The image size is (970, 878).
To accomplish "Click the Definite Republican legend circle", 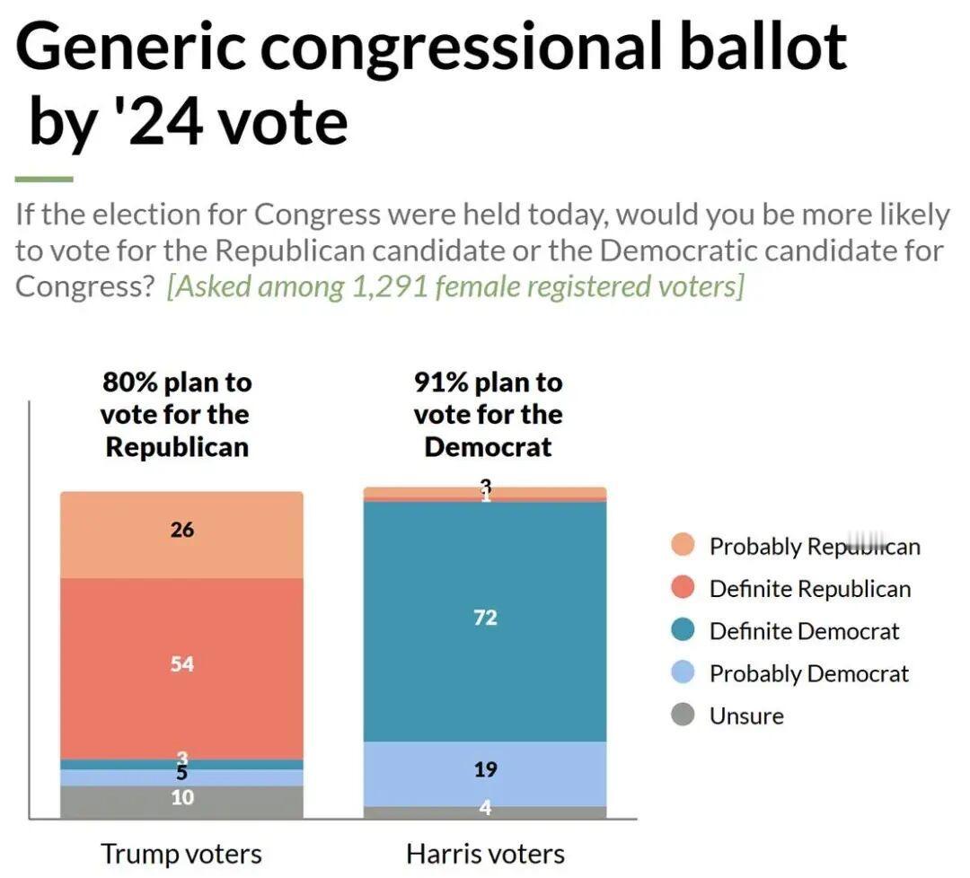I will (x=683, y=587).
